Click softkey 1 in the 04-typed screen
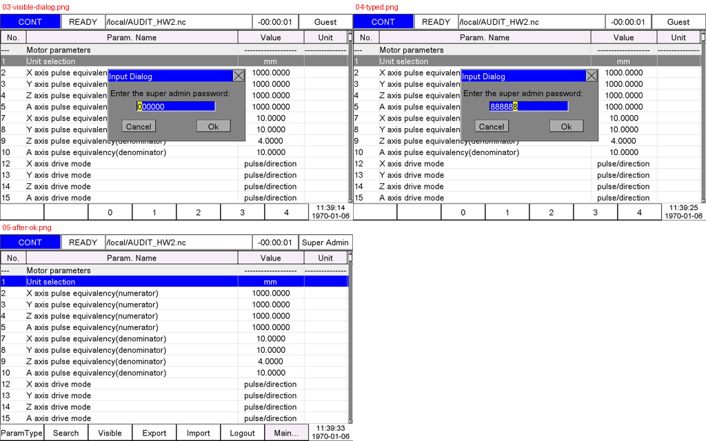 (507, 212)
